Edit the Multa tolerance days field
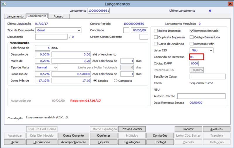The height and width of the screenshot is (148, 234). [x=127, y=61]
